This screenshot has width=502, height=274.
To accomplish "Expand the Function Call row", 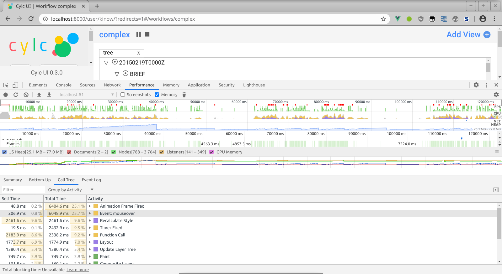I will 90,235.
